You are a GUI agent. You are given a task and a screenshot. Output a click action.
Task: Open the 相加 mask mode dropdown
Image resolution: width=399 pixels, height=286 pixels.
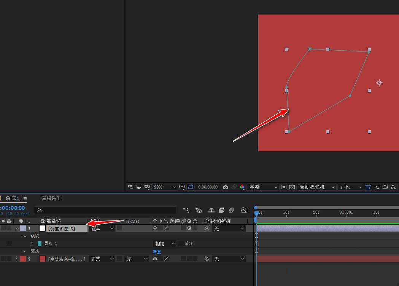pos(165,243)
